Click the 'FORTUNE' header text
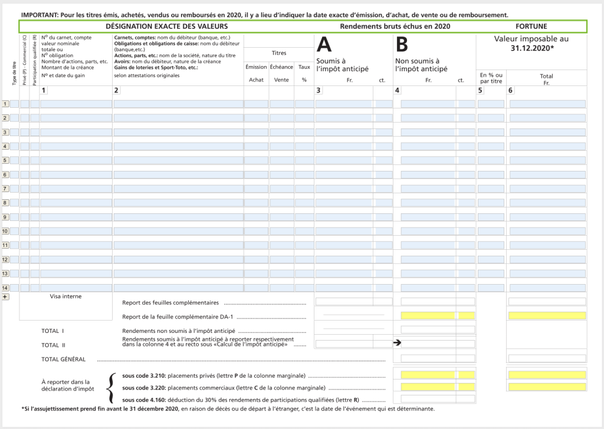This screenshot has width=604, height=429. pyautogui.click(x=531, y=27)
